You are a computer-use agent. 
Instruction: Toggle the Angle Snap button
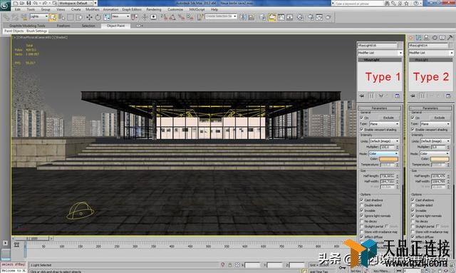[x=172, y=17]
